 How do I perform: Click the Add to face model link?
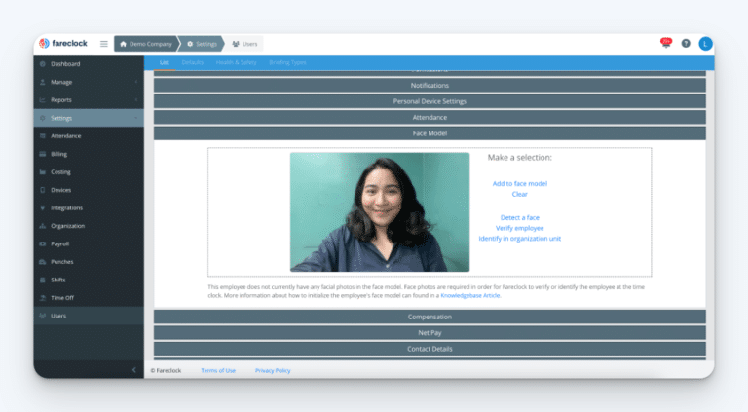(x=519, y=183)
